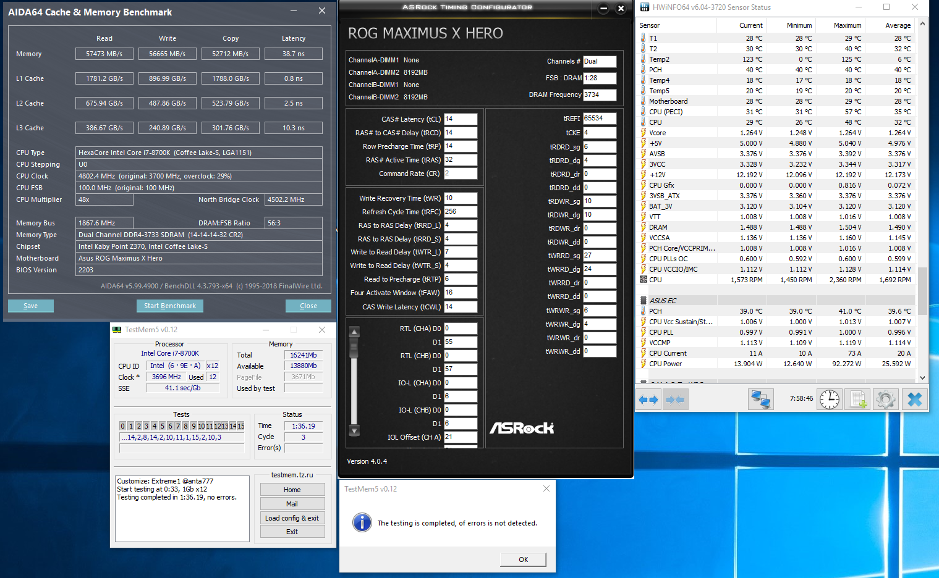Viewport: 939px width, 578px height.
Task: Click the Command Rate (CR) value field
Action: [x=461, y=174]
